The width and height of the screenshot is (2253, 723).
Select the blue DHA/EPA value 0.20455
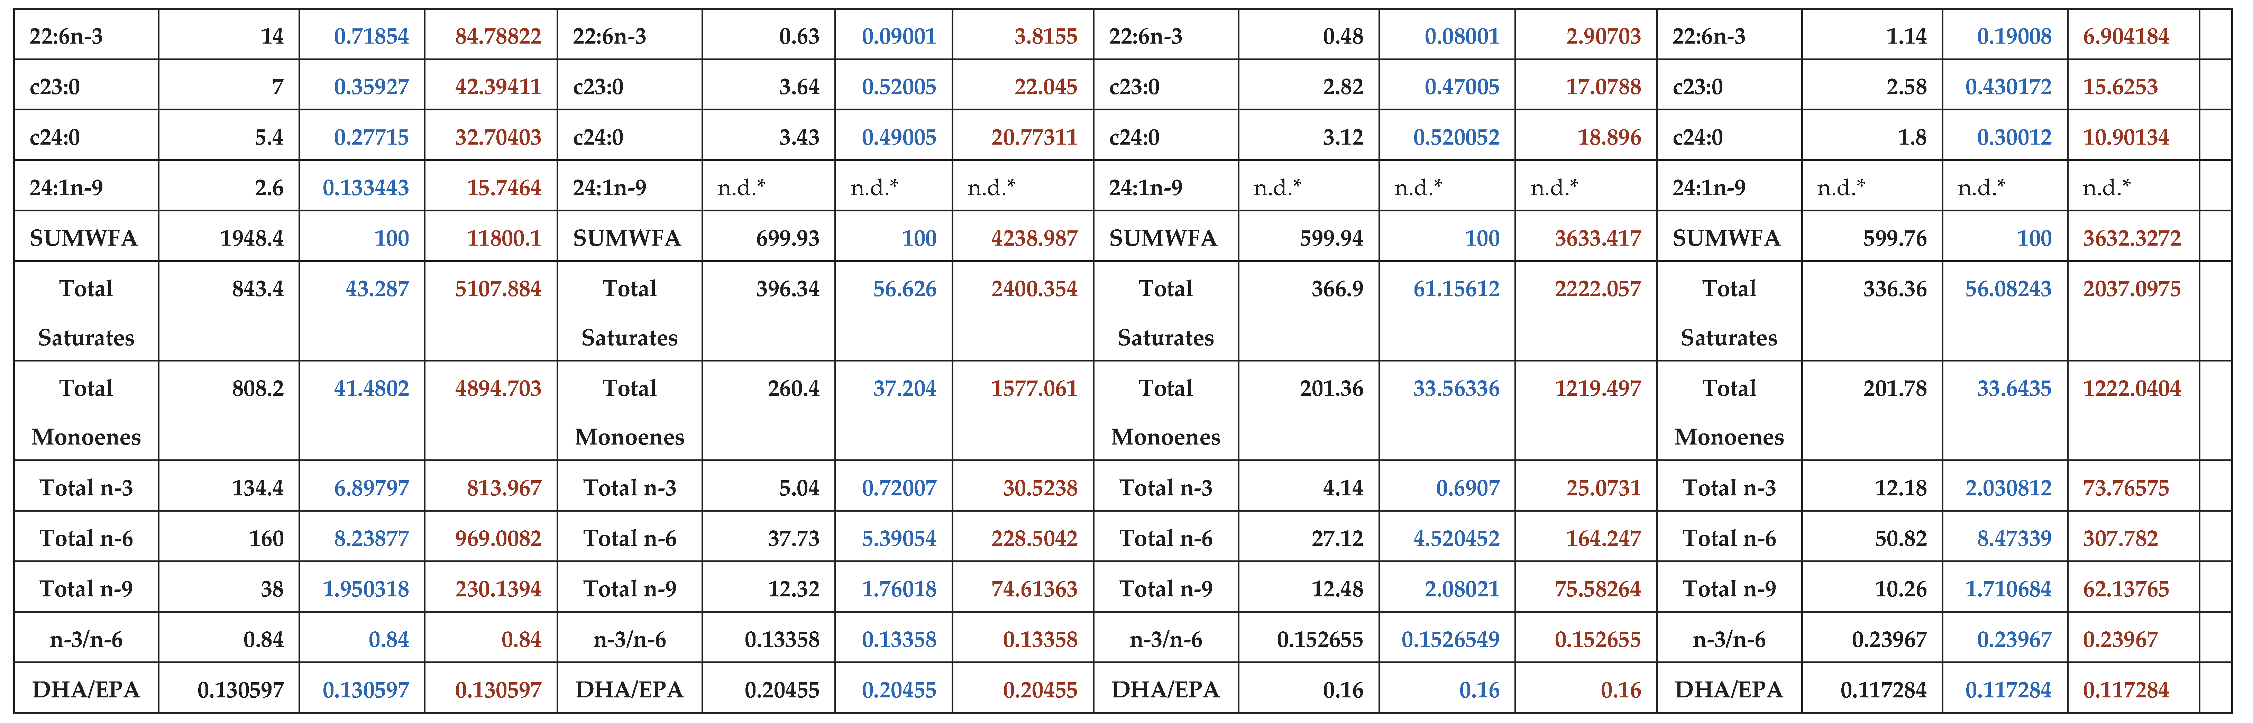[898, 690]
